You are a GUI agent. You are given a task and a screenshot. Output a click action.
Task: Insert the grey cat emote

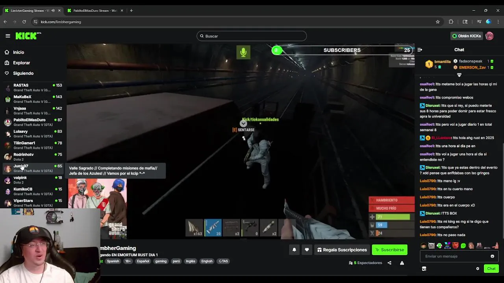[431, 246]
